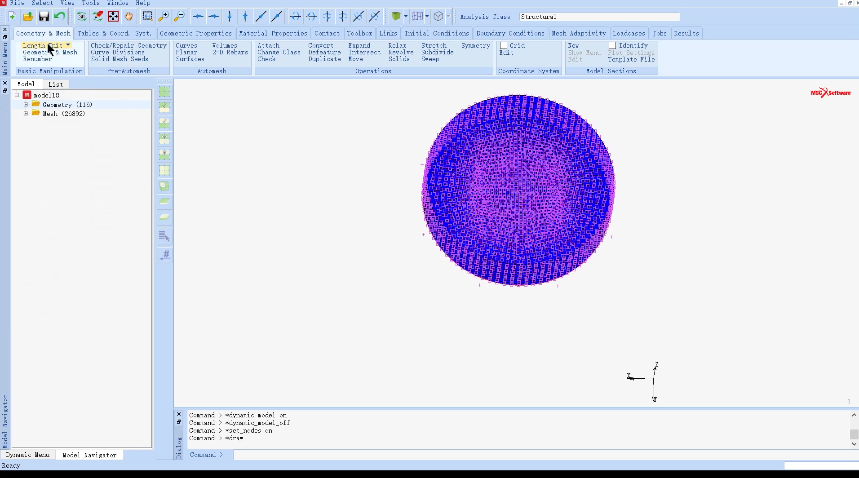Click the Save model icon
The height and width of the screenshot is (478, 859).
point(44,17)
